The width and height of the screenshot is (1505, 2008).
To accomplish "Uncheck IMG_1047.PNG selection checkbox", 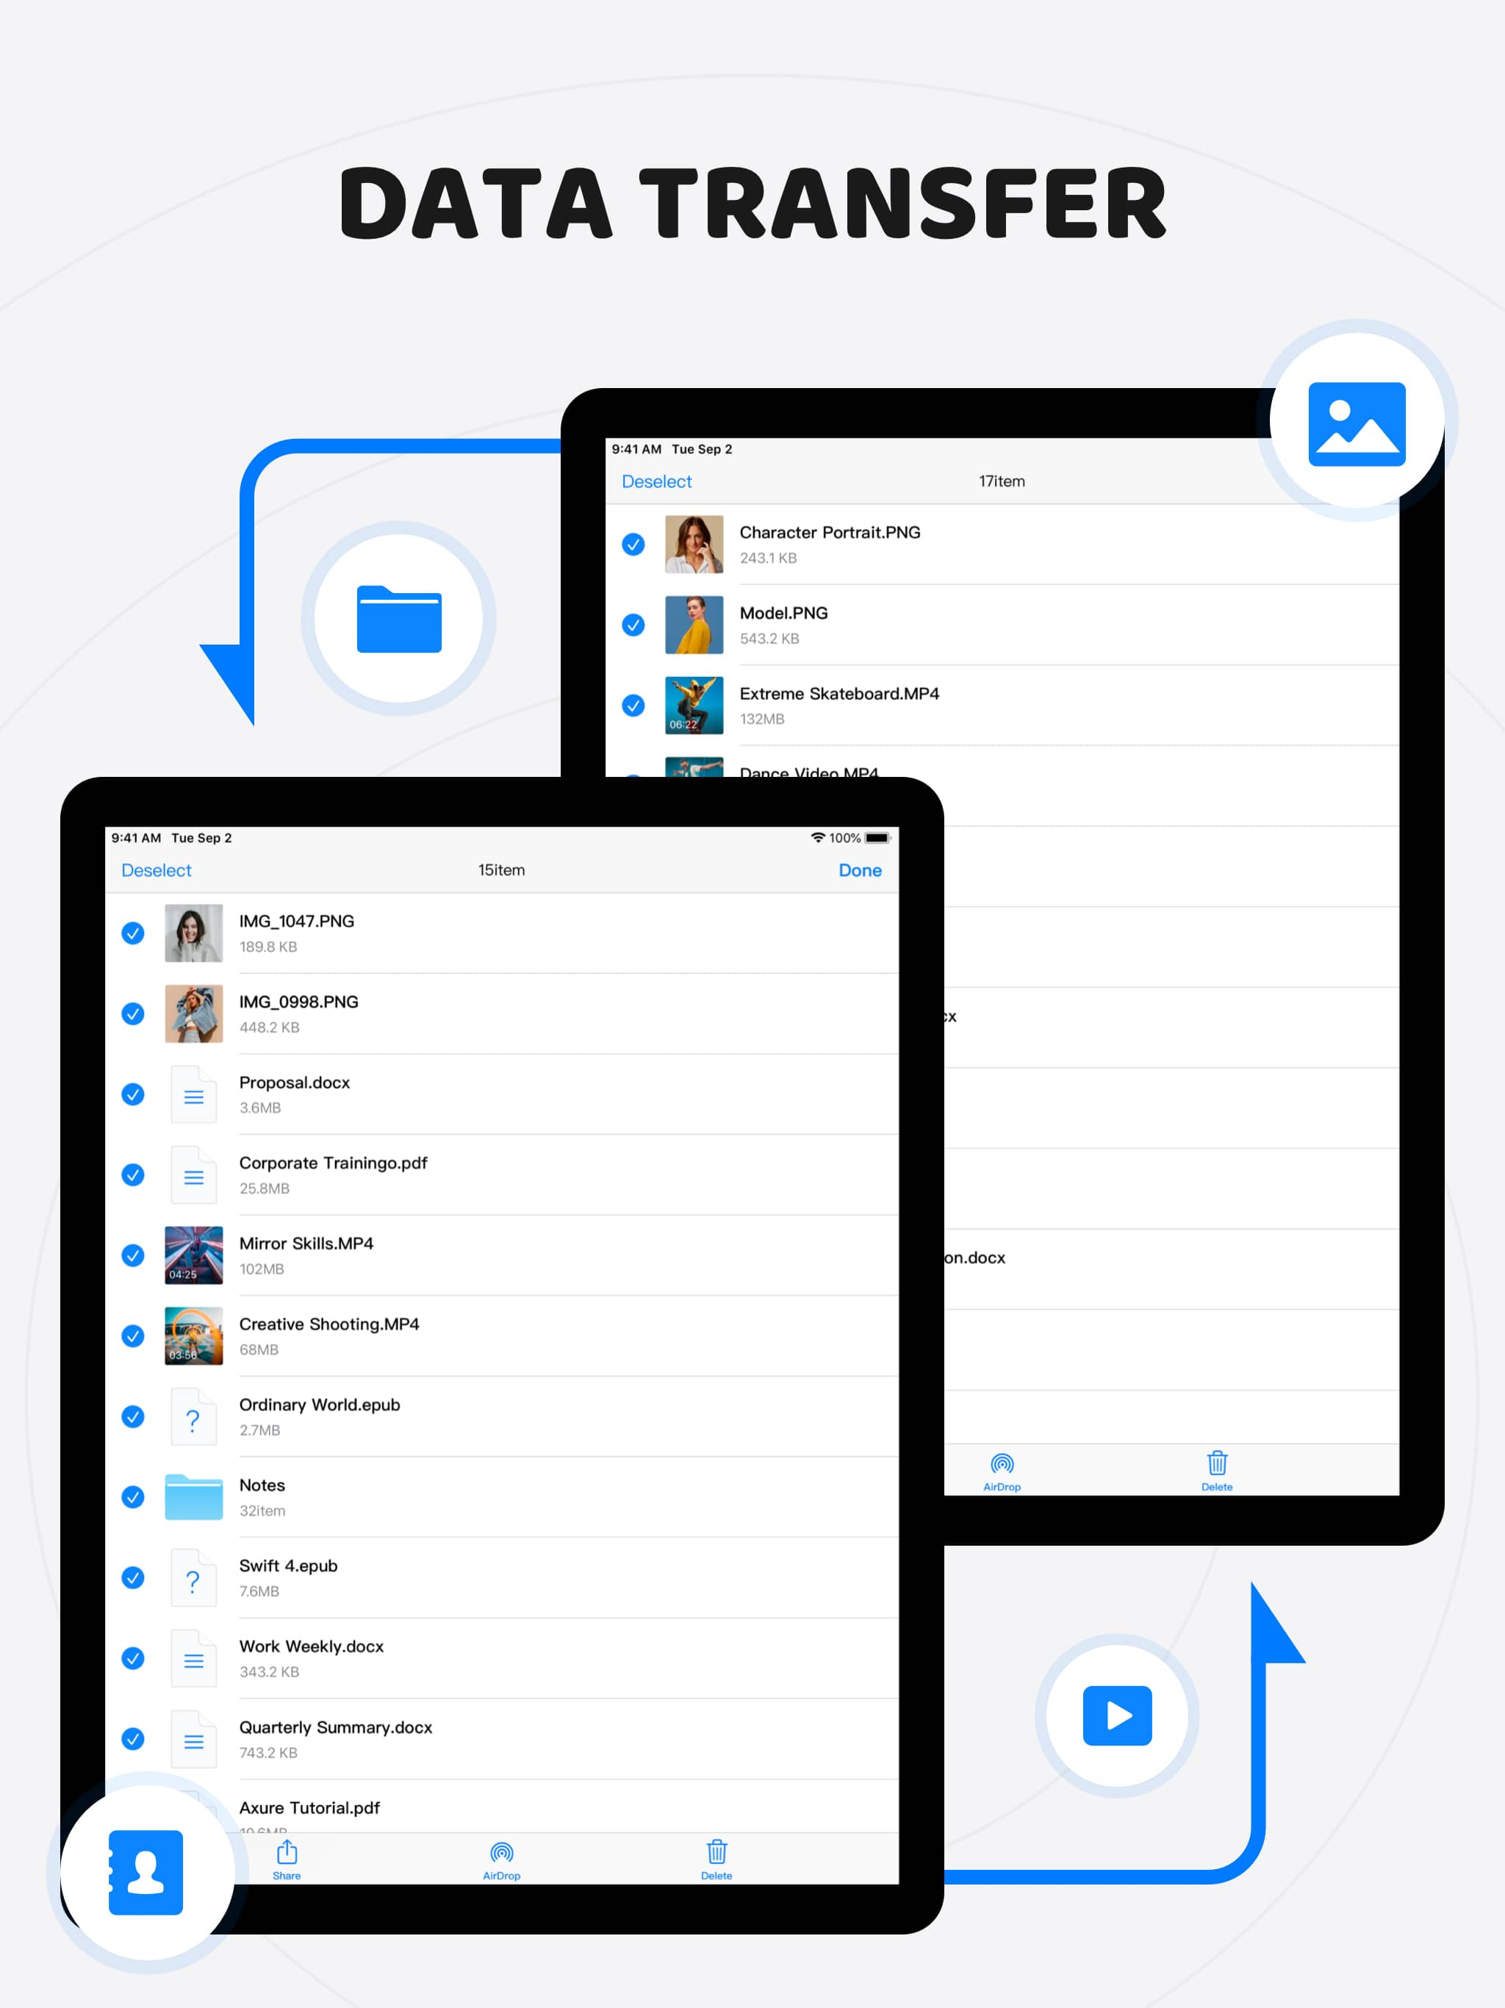I will [x=134, y=933].
